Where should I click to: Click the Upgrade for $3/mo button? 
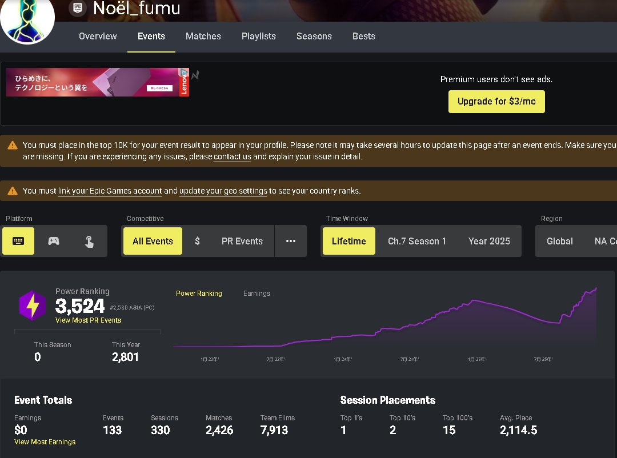click(x=496, y=102)
